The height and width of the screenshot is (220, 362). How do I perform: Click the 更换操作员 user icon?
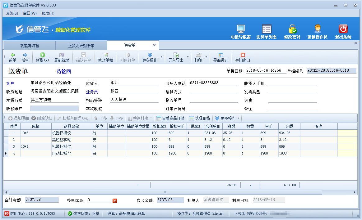pyautogui.click(x=317, y=29)
